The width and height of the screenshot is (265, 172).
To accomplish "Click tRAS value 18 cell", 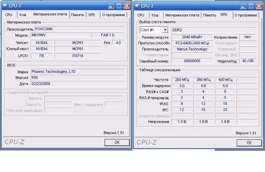I will (x=225, y=104).
